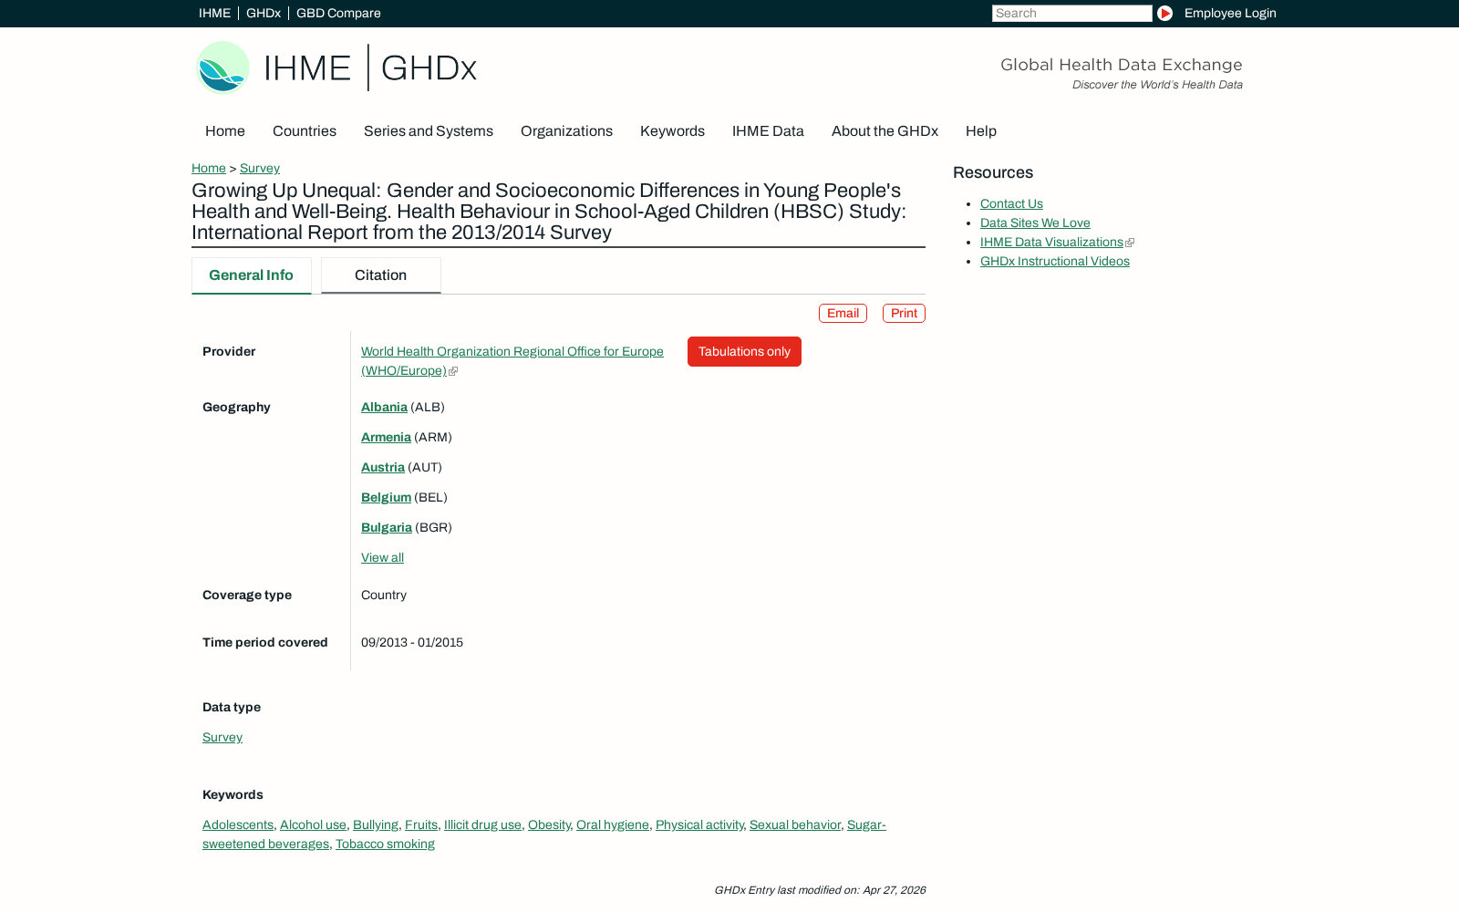Open the Help menu item
Image resolution: width=1459 pixels, height=912 pixels.
[x=981, y=131]
